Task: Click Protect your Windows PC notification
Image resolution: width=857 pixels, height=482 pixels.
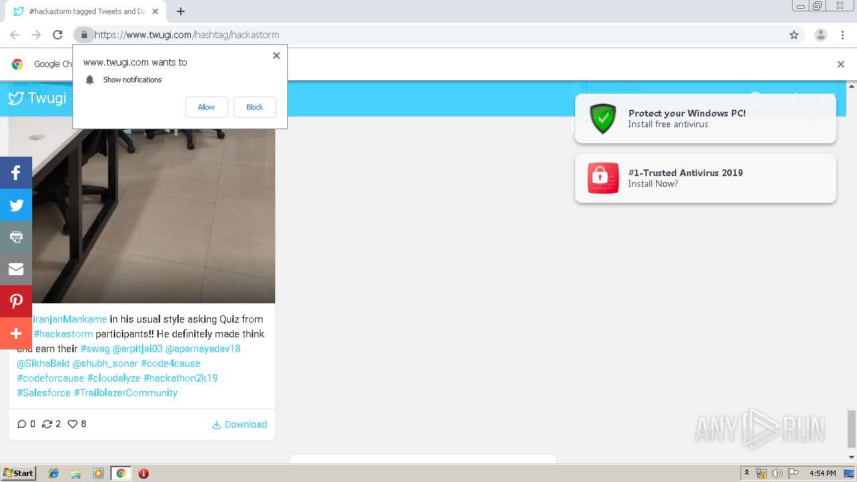Action: 706,118
